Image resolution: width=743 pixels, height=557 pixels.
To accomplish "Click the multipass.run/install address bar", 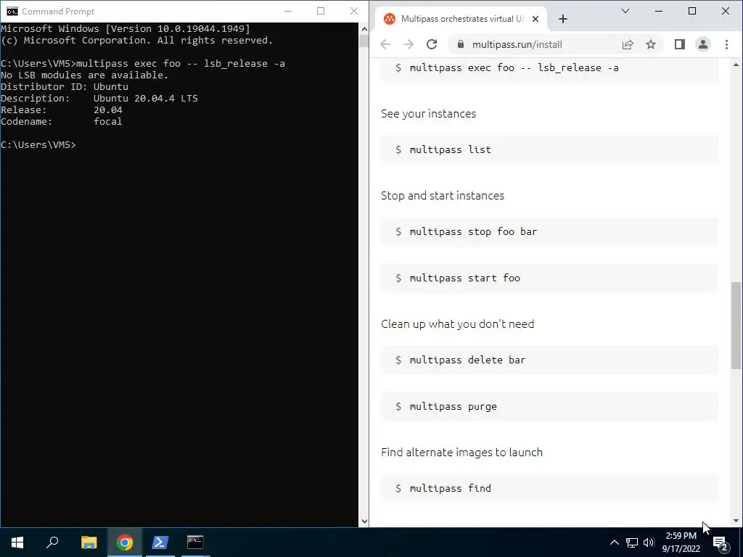I will click(x=517, y=44).
